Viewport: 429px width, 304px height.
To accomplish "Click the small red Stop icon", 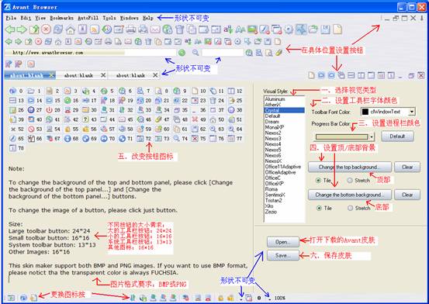I will click(x=38, y=42).
